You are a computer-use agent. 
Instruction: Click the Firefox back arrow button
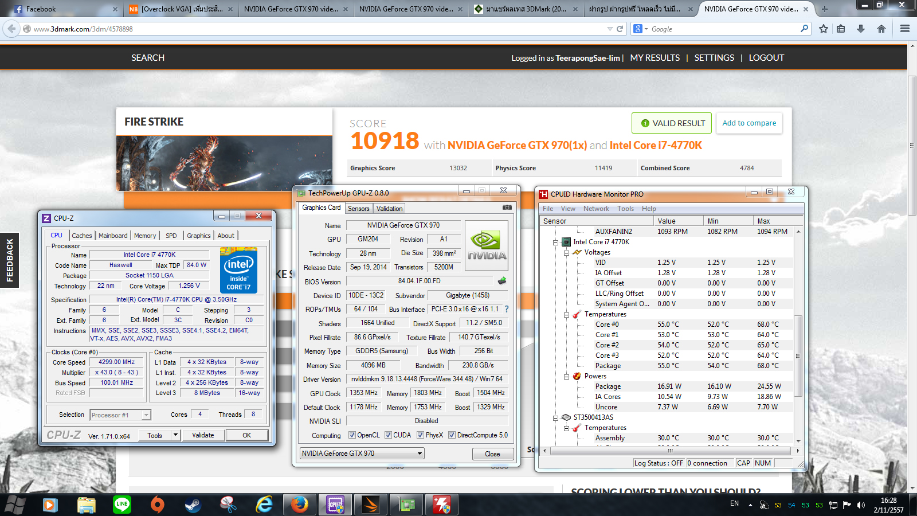[11, 29]
